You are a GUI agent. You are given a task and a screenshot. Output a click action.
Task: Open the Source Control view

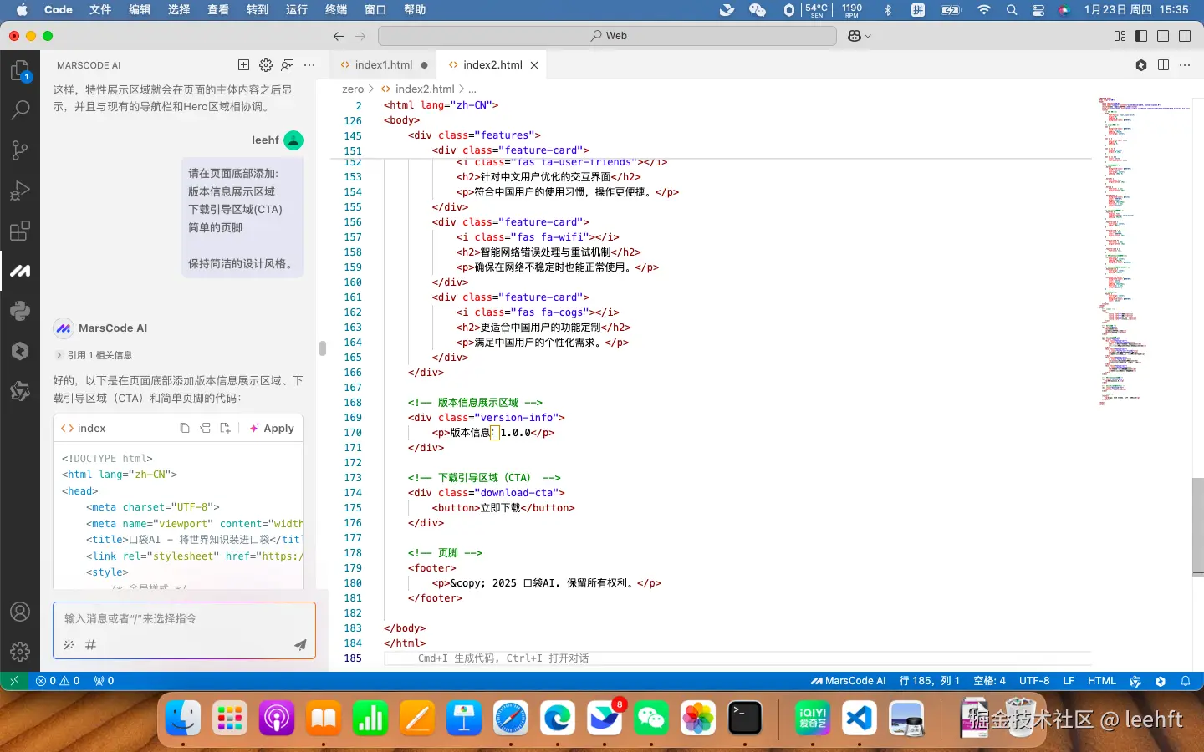(20, 150)
